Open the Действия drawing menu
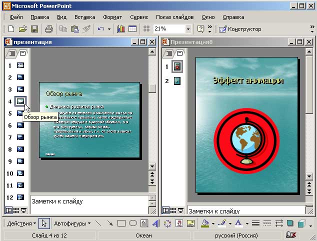The width and height of the screenshot is (317, 241). click(21, 223)
